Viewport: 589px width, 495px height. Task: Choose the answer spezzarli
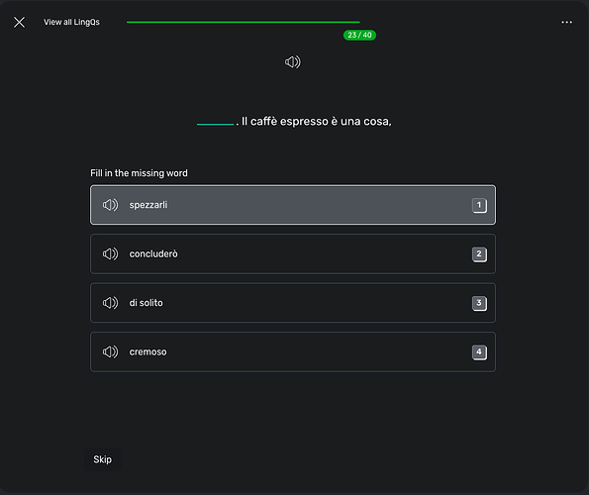293,205
